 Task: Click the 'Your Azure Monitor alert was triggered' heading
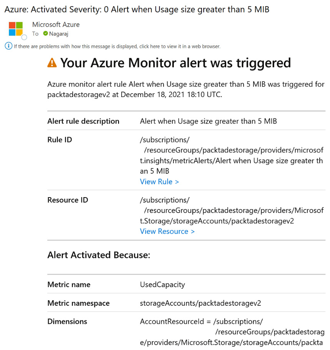(x=175, y=63)
